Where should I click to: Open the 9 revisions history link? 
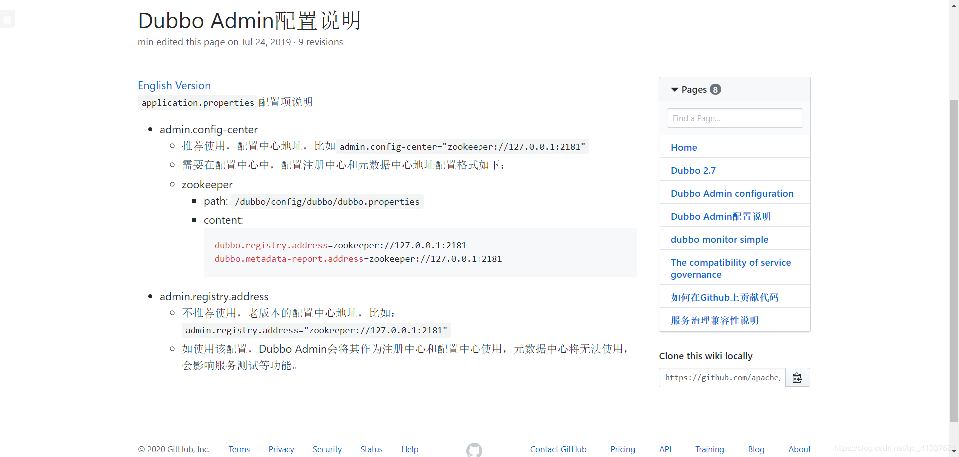[x=321, y=42]
